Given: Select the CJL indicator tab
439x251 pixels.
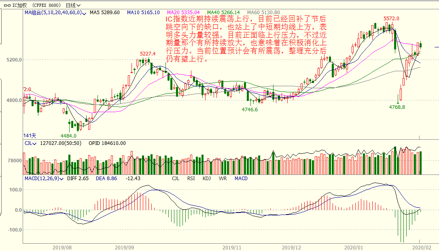Looking at the screenshot, I should (x=176, y=179).
